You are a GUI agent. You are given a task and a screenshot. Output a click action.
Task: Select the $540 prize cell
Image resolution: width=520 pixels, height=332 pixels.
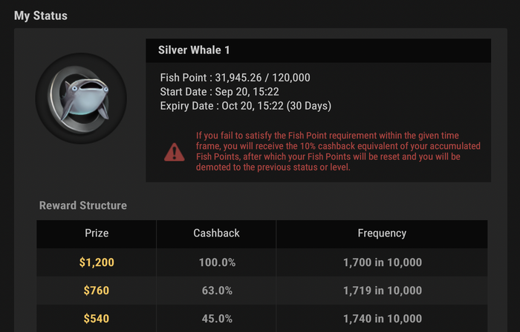(x=97, y=319)
